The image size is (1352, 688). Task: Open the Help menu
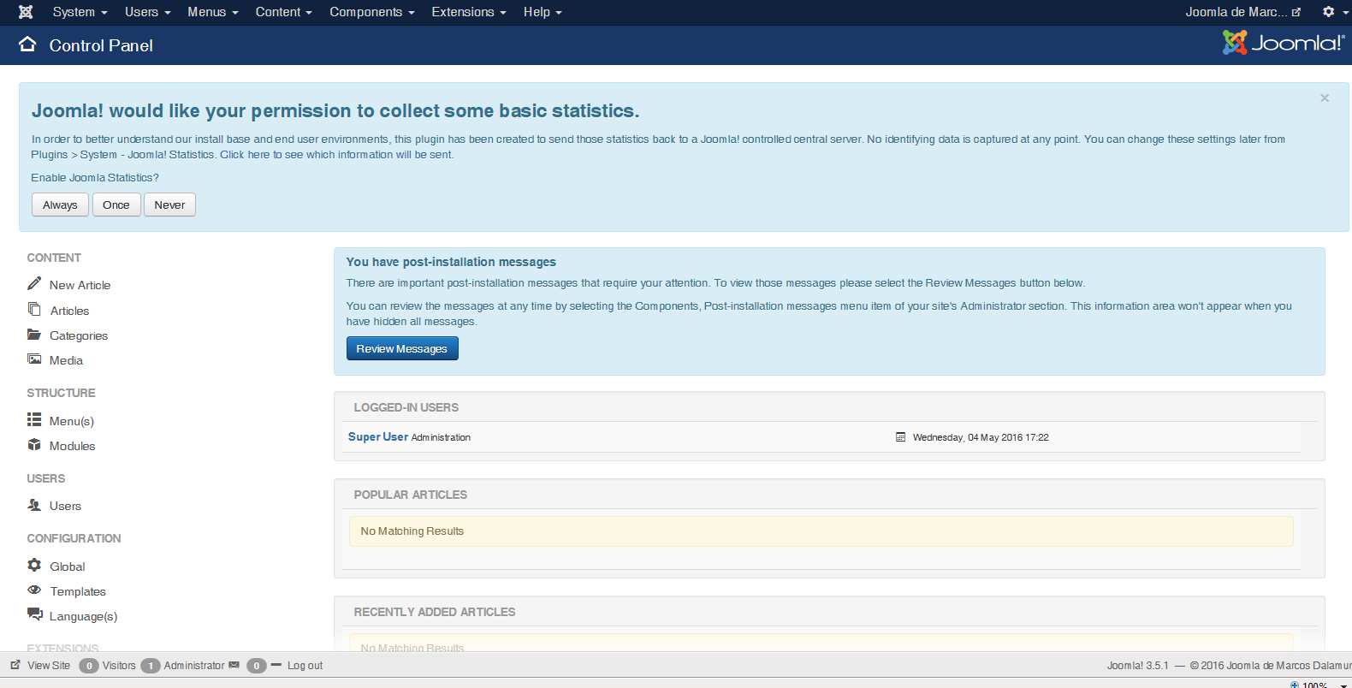543,12
